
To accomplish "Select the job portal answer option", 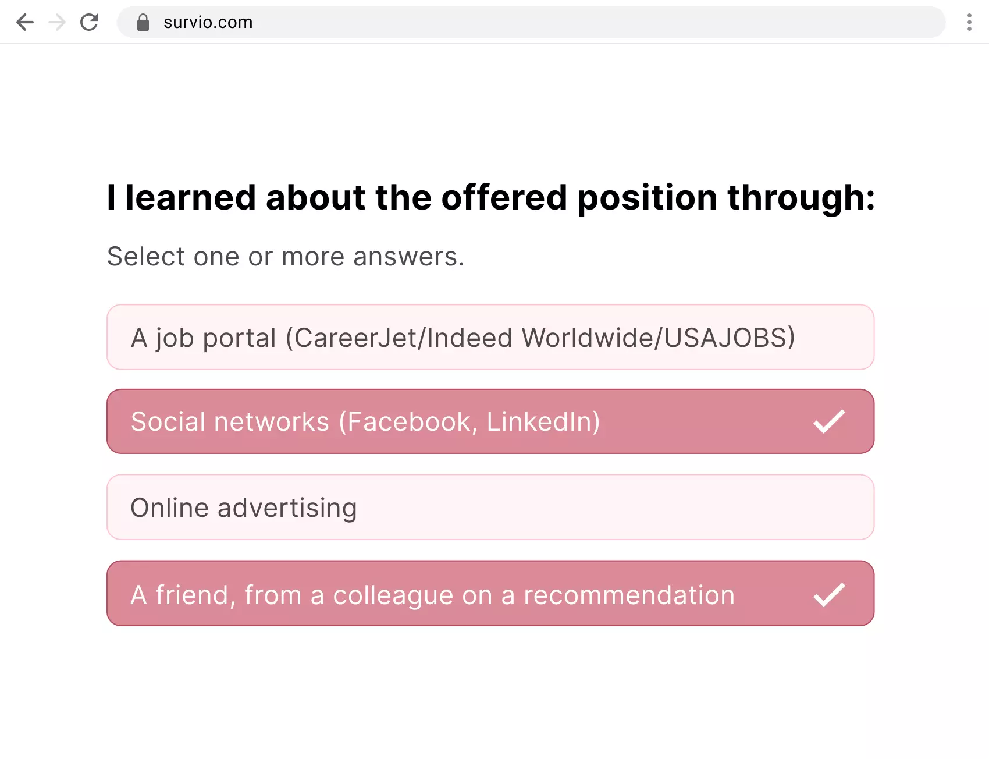I will pyautogui.click(x=490, y=338).
